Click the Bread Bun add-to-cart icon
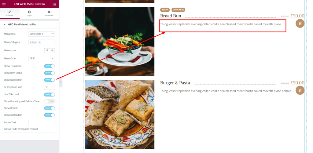 [x=300, y=24]
